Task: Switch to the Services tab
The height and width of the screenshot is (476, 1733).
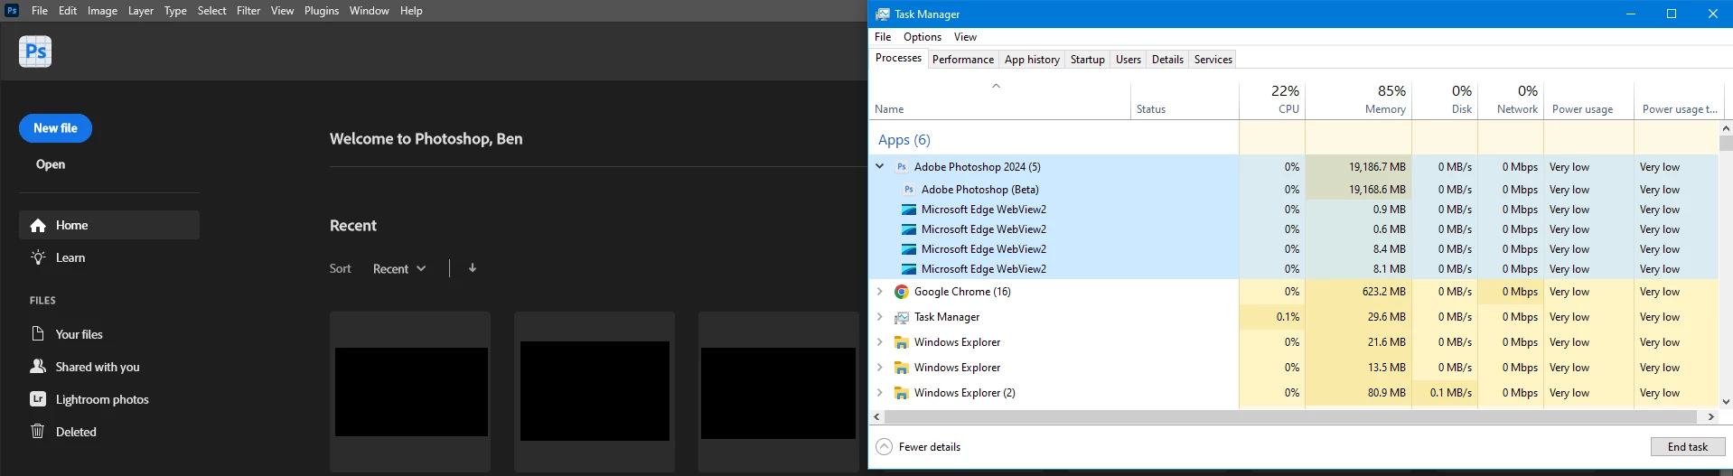Action: pyautogui.click(x=1213, y=60)
